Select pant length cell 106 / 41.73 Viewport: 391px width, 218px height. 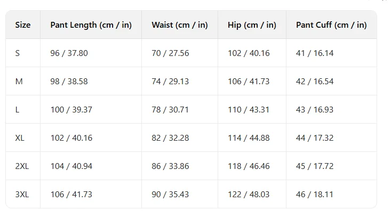71,195
